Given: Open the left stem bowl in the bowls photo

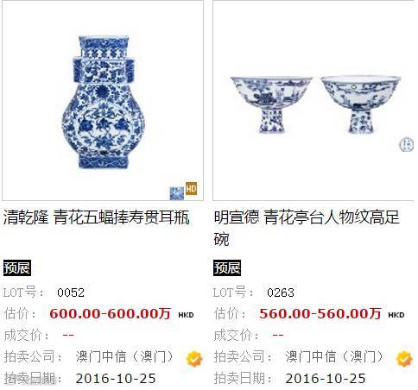Looking at the screenshot, I should [x=271, y=104].
